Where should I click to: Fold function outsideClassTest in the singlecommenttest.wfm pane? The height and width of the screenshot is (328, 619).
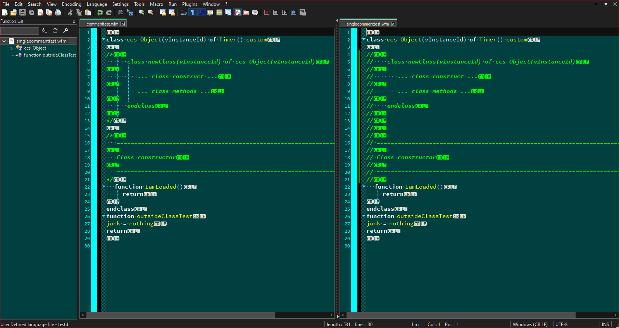(x=364, y=216)
